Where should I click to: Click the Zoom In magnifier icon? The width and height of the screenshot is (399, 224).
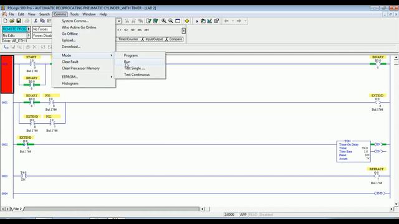click(x=164, y=21)
